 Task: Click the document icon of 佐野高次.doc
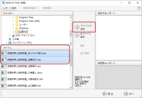4,66
